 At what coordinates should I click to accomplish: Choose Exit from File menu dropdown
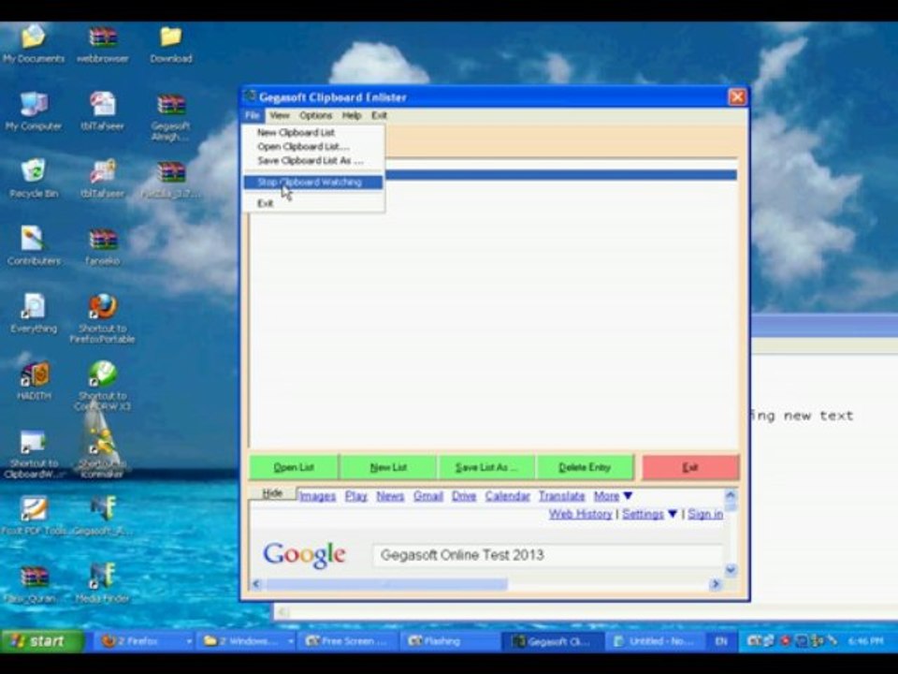[313, 203]
